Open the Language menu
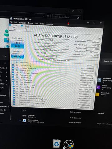This screenshot has height=149, width=112. coord(49,24)
